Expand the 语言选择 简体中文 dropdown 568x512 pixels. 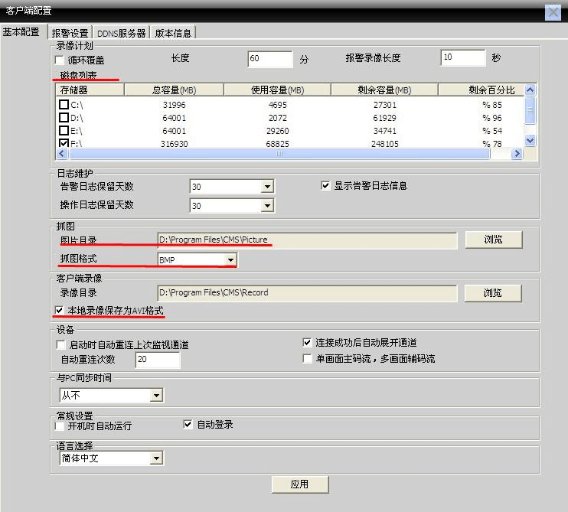156,458
